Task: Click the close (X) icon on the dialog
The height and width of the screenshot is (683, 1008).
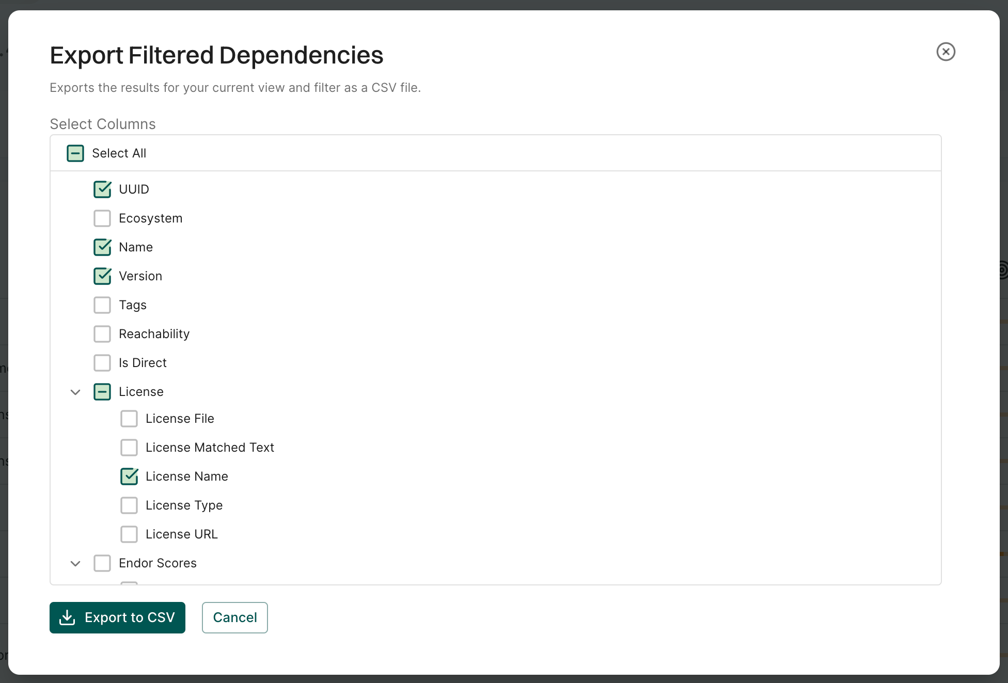Action: pyautogui.click(x=946, y=52)
